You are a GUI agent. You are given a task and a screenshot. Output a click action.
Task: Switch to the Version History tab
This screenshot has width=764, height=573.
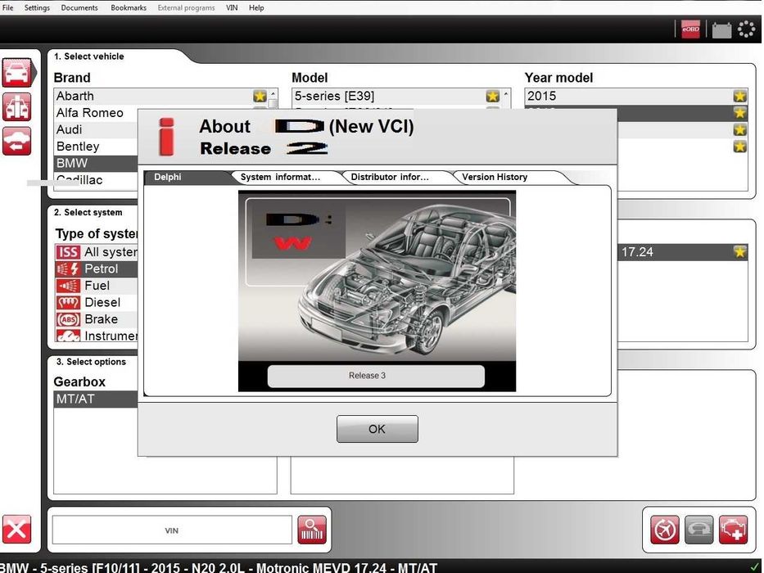pos(495,177)
